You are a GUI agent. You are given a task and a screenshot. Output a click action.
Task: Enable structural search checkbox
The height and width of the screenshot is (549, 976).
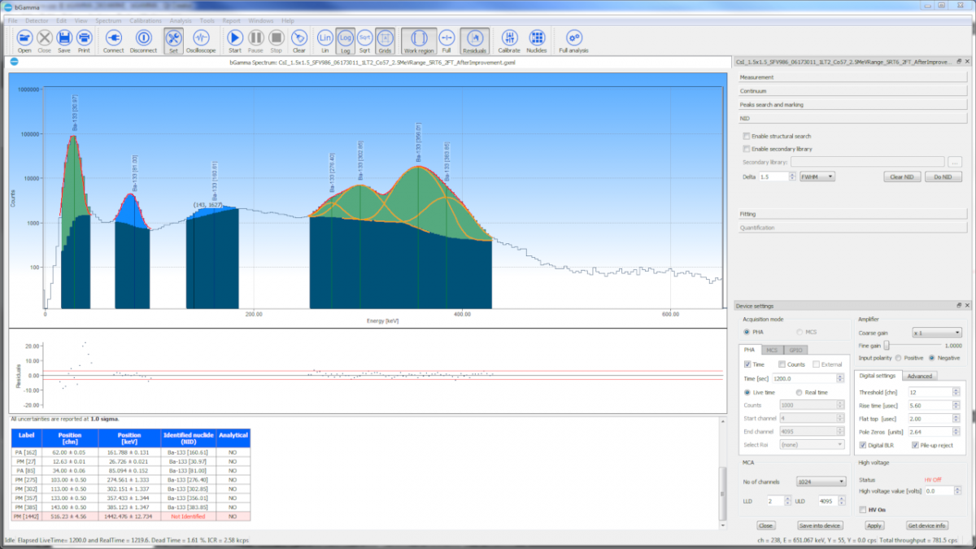[x=747, y=136]
